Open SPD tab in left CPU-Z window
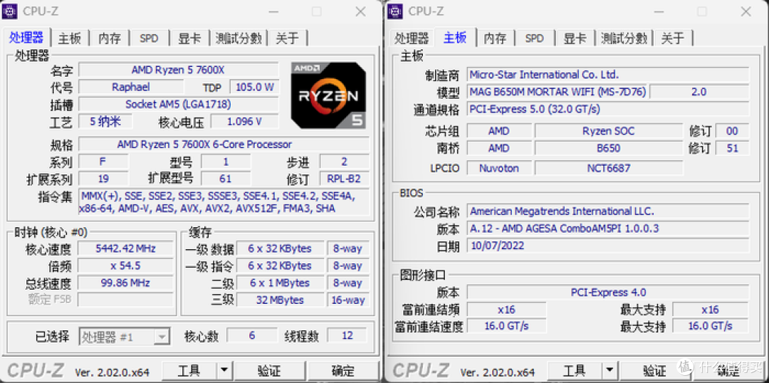This screenshot has width=769, height=383. [x=149, y=38]
